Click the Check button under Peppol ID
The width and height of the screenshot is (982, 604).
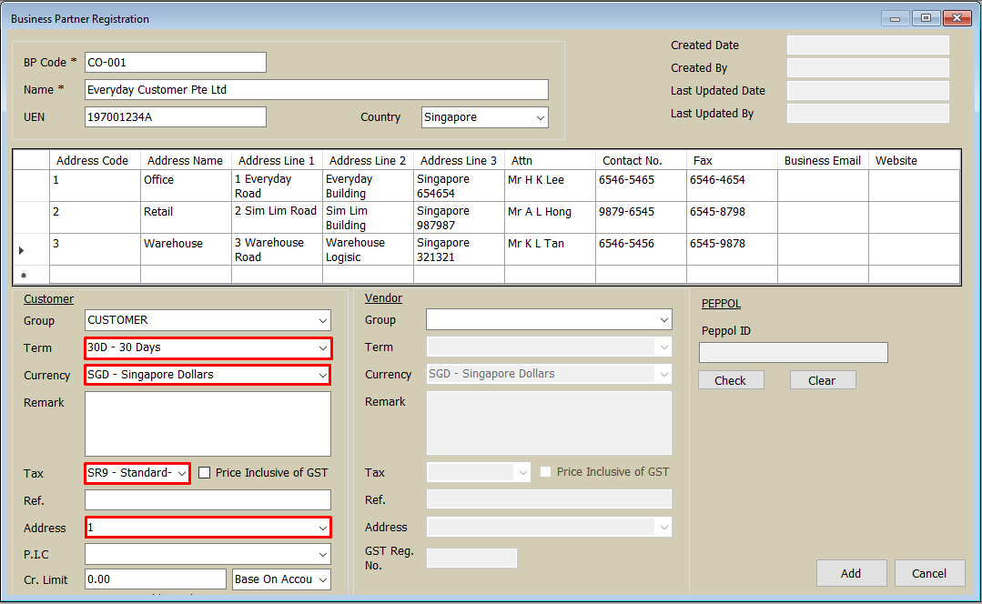731,380
